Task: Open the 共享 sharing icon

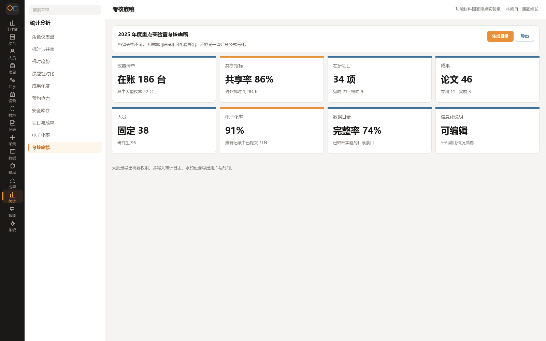Action: pos(12,83)
